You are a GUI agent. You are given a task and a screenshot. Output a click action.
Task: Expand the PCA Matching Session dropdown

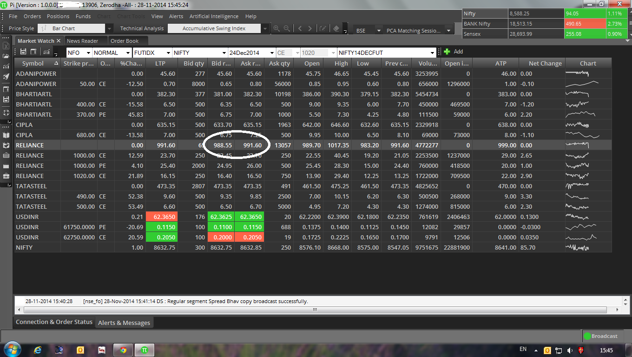[x=449, y=31]
